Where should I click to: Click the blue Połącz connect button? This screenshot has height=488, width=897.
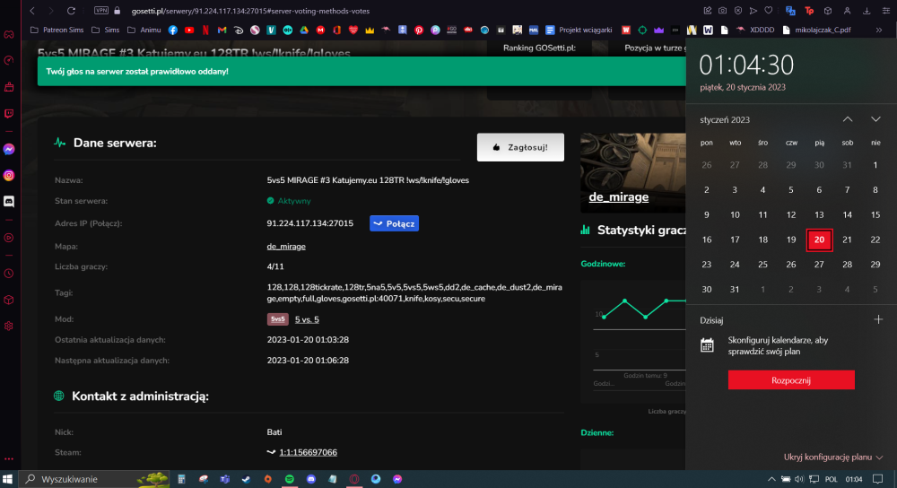(394, 223)
